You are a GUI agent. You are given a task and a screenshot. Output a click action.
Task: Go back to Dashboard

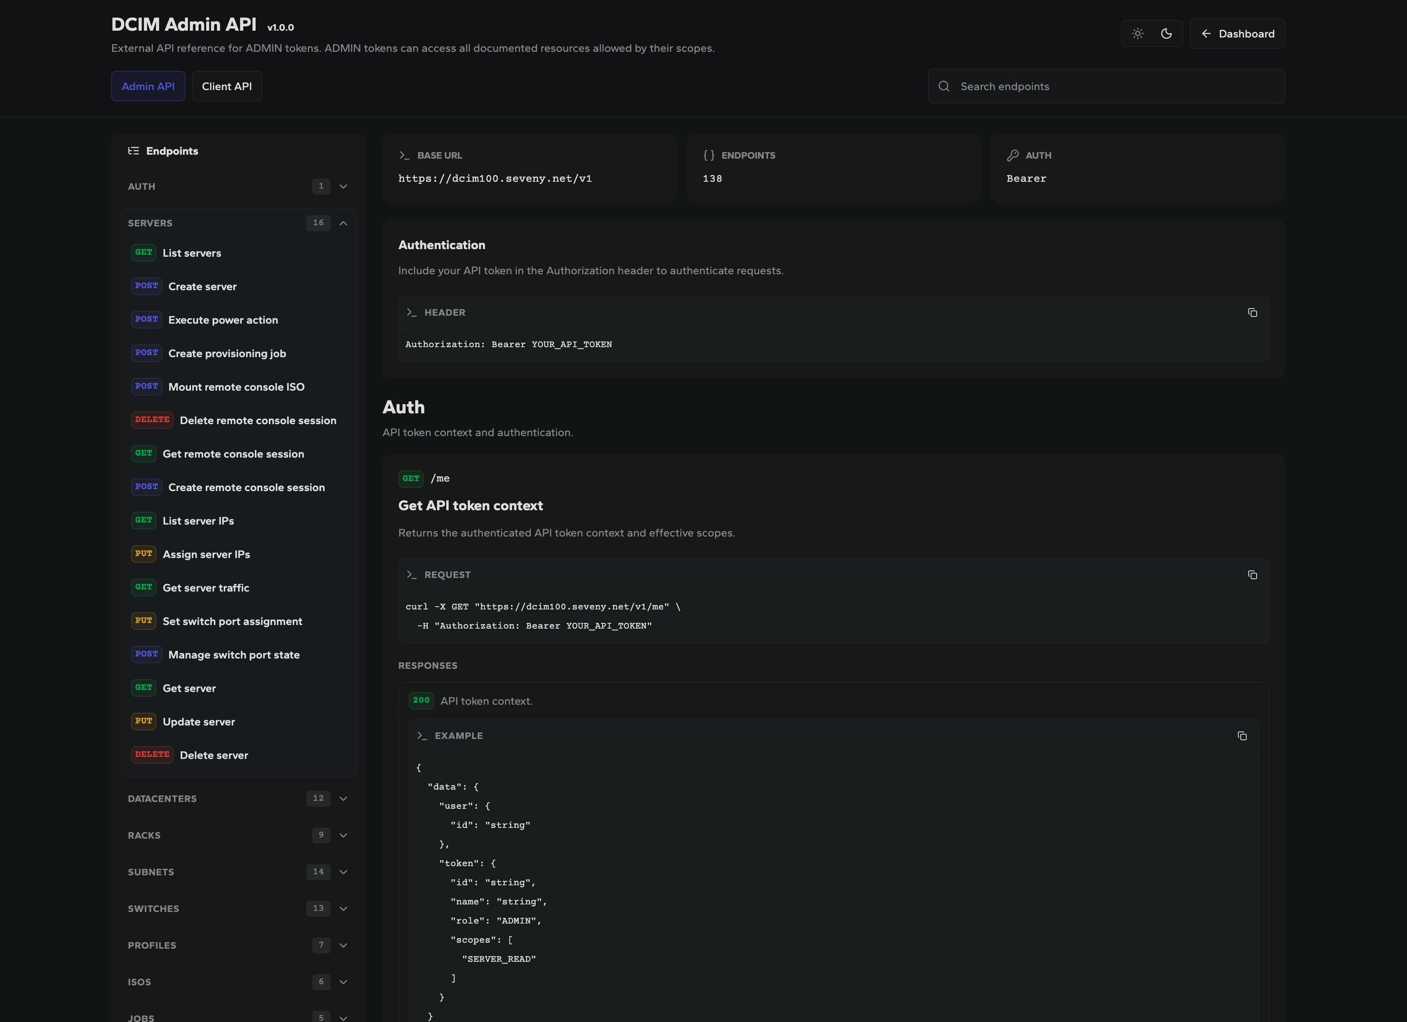1237,33
